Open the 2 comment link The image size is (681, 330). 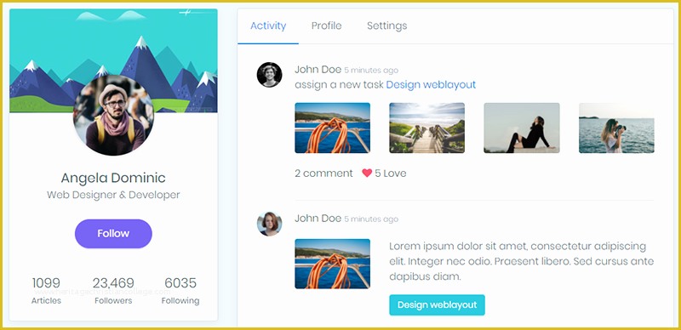click(323, 174)
